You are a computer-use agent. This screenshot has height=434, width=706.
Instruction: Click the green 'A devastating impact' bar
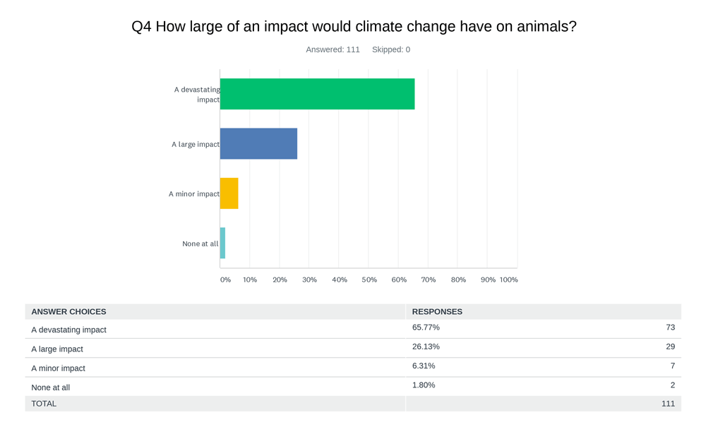point(317,94)
